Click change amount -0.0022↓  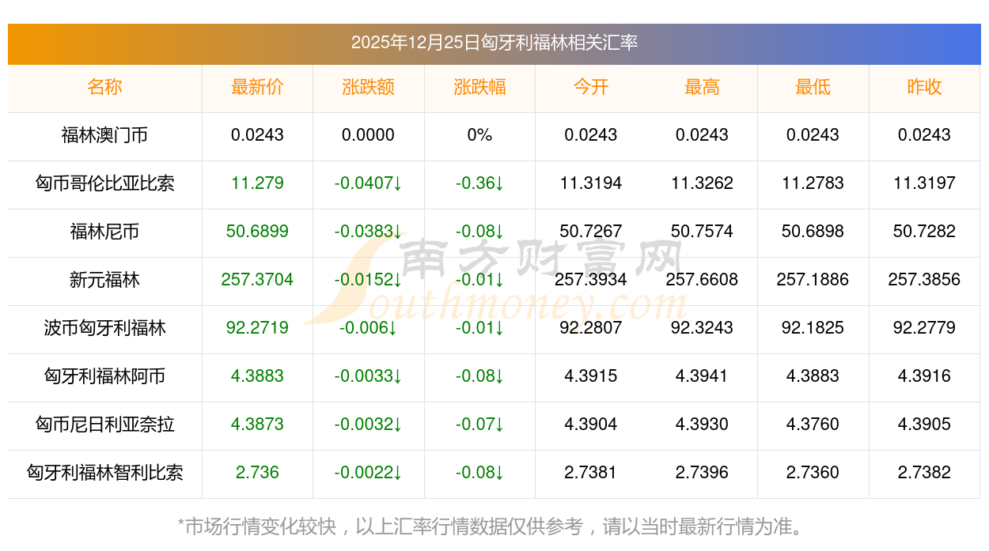coord(368,473)
